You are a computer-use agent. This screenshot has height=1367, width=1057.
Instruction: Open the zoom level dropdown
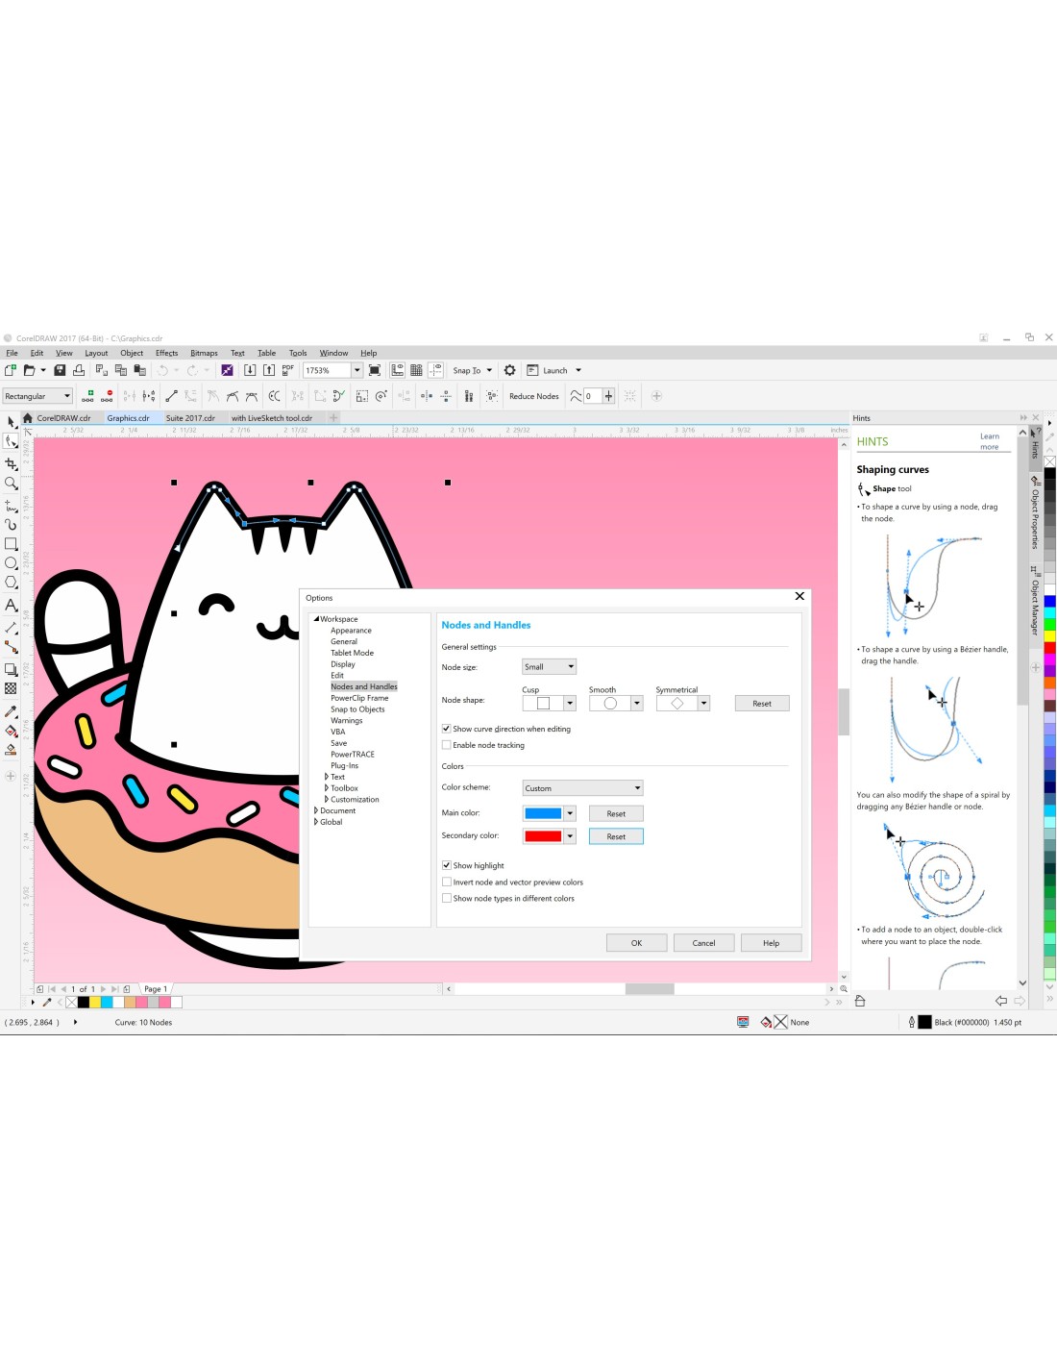pos(357,370)
